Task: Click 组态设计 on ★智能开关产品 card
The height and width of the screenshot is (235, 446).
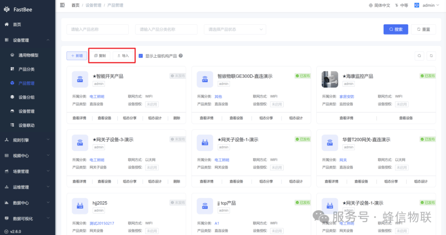Action: (155, 118)
